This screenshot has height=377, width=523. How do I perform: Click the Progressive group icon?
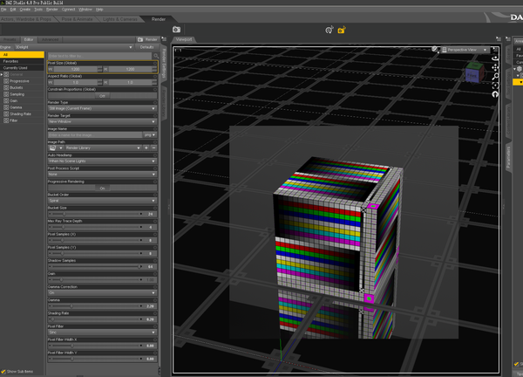[x=6, y=81]
